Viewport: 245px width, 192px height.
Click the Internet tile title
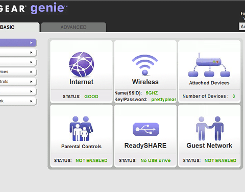pyautogui.click(x=82, y=82)
